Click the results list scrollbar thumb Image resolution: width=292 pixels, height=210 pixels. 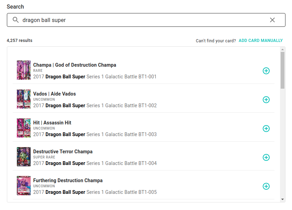[x=282, y=70]
